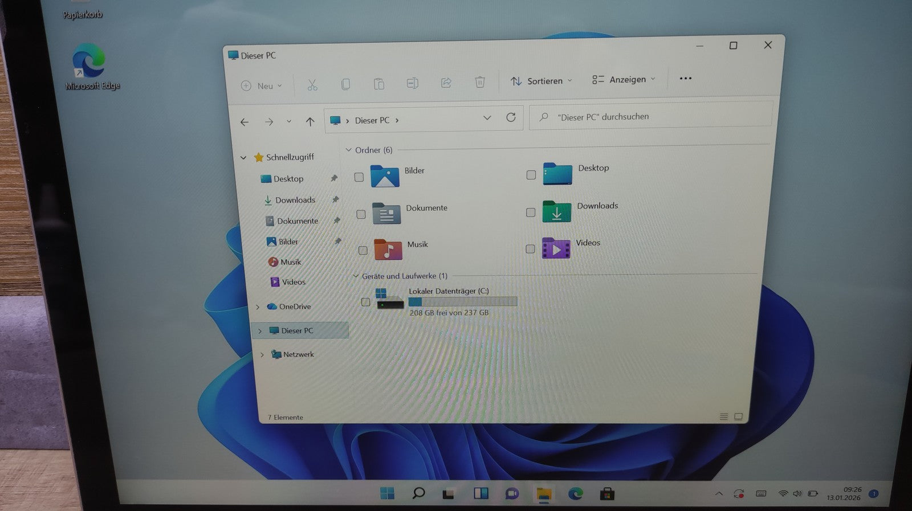This screenshot has height=511, width=912.
Task: Collapse the Ordner (6) group
Action: (349, 150)
